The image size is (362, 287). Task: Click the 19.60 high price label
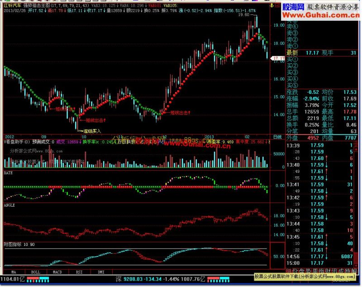point(243,15)
